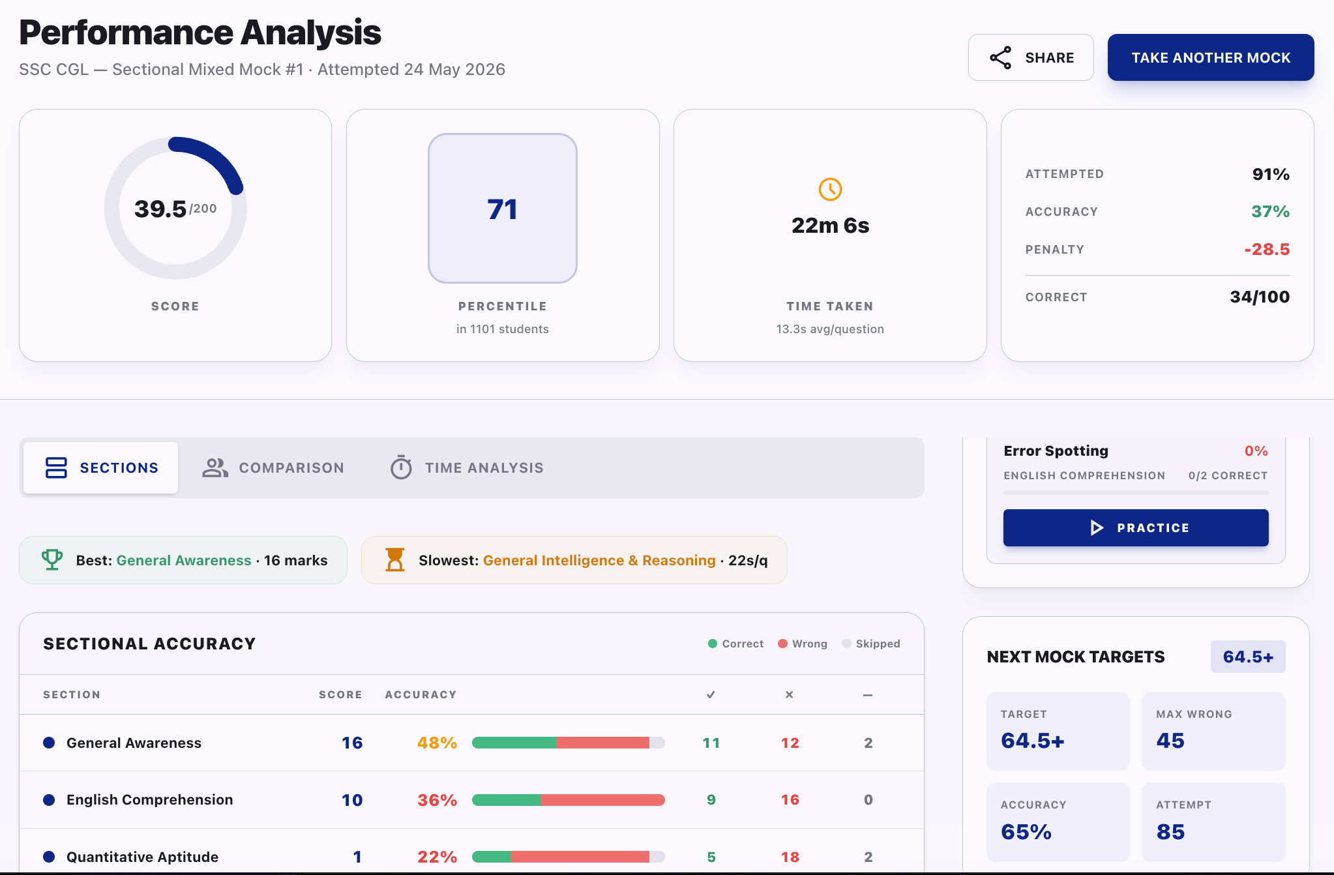This screenshot has width=1334, height=875.
Task: Click the SECTION column header
Action: tap(72, 694)
